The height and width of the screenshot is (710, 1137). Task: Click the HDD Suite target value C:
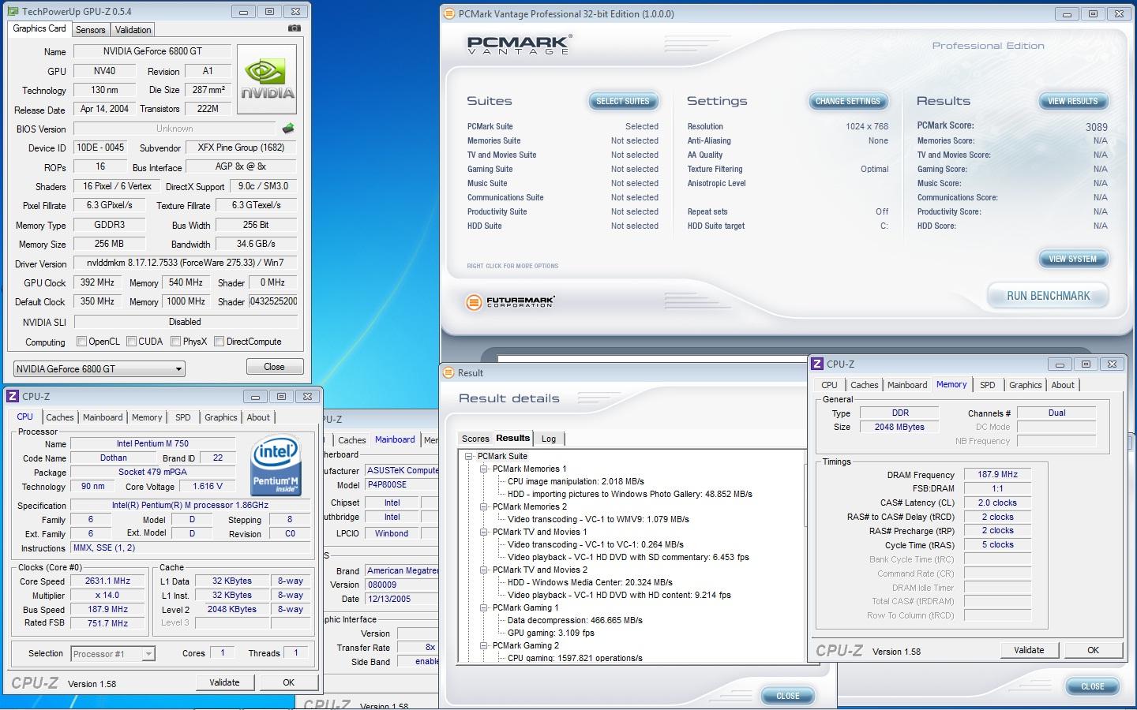[884, 226]
